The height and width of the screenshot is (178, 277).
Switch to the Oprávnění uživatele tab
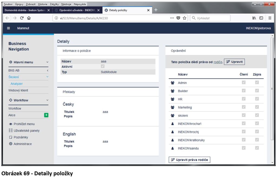pos(76,10)
